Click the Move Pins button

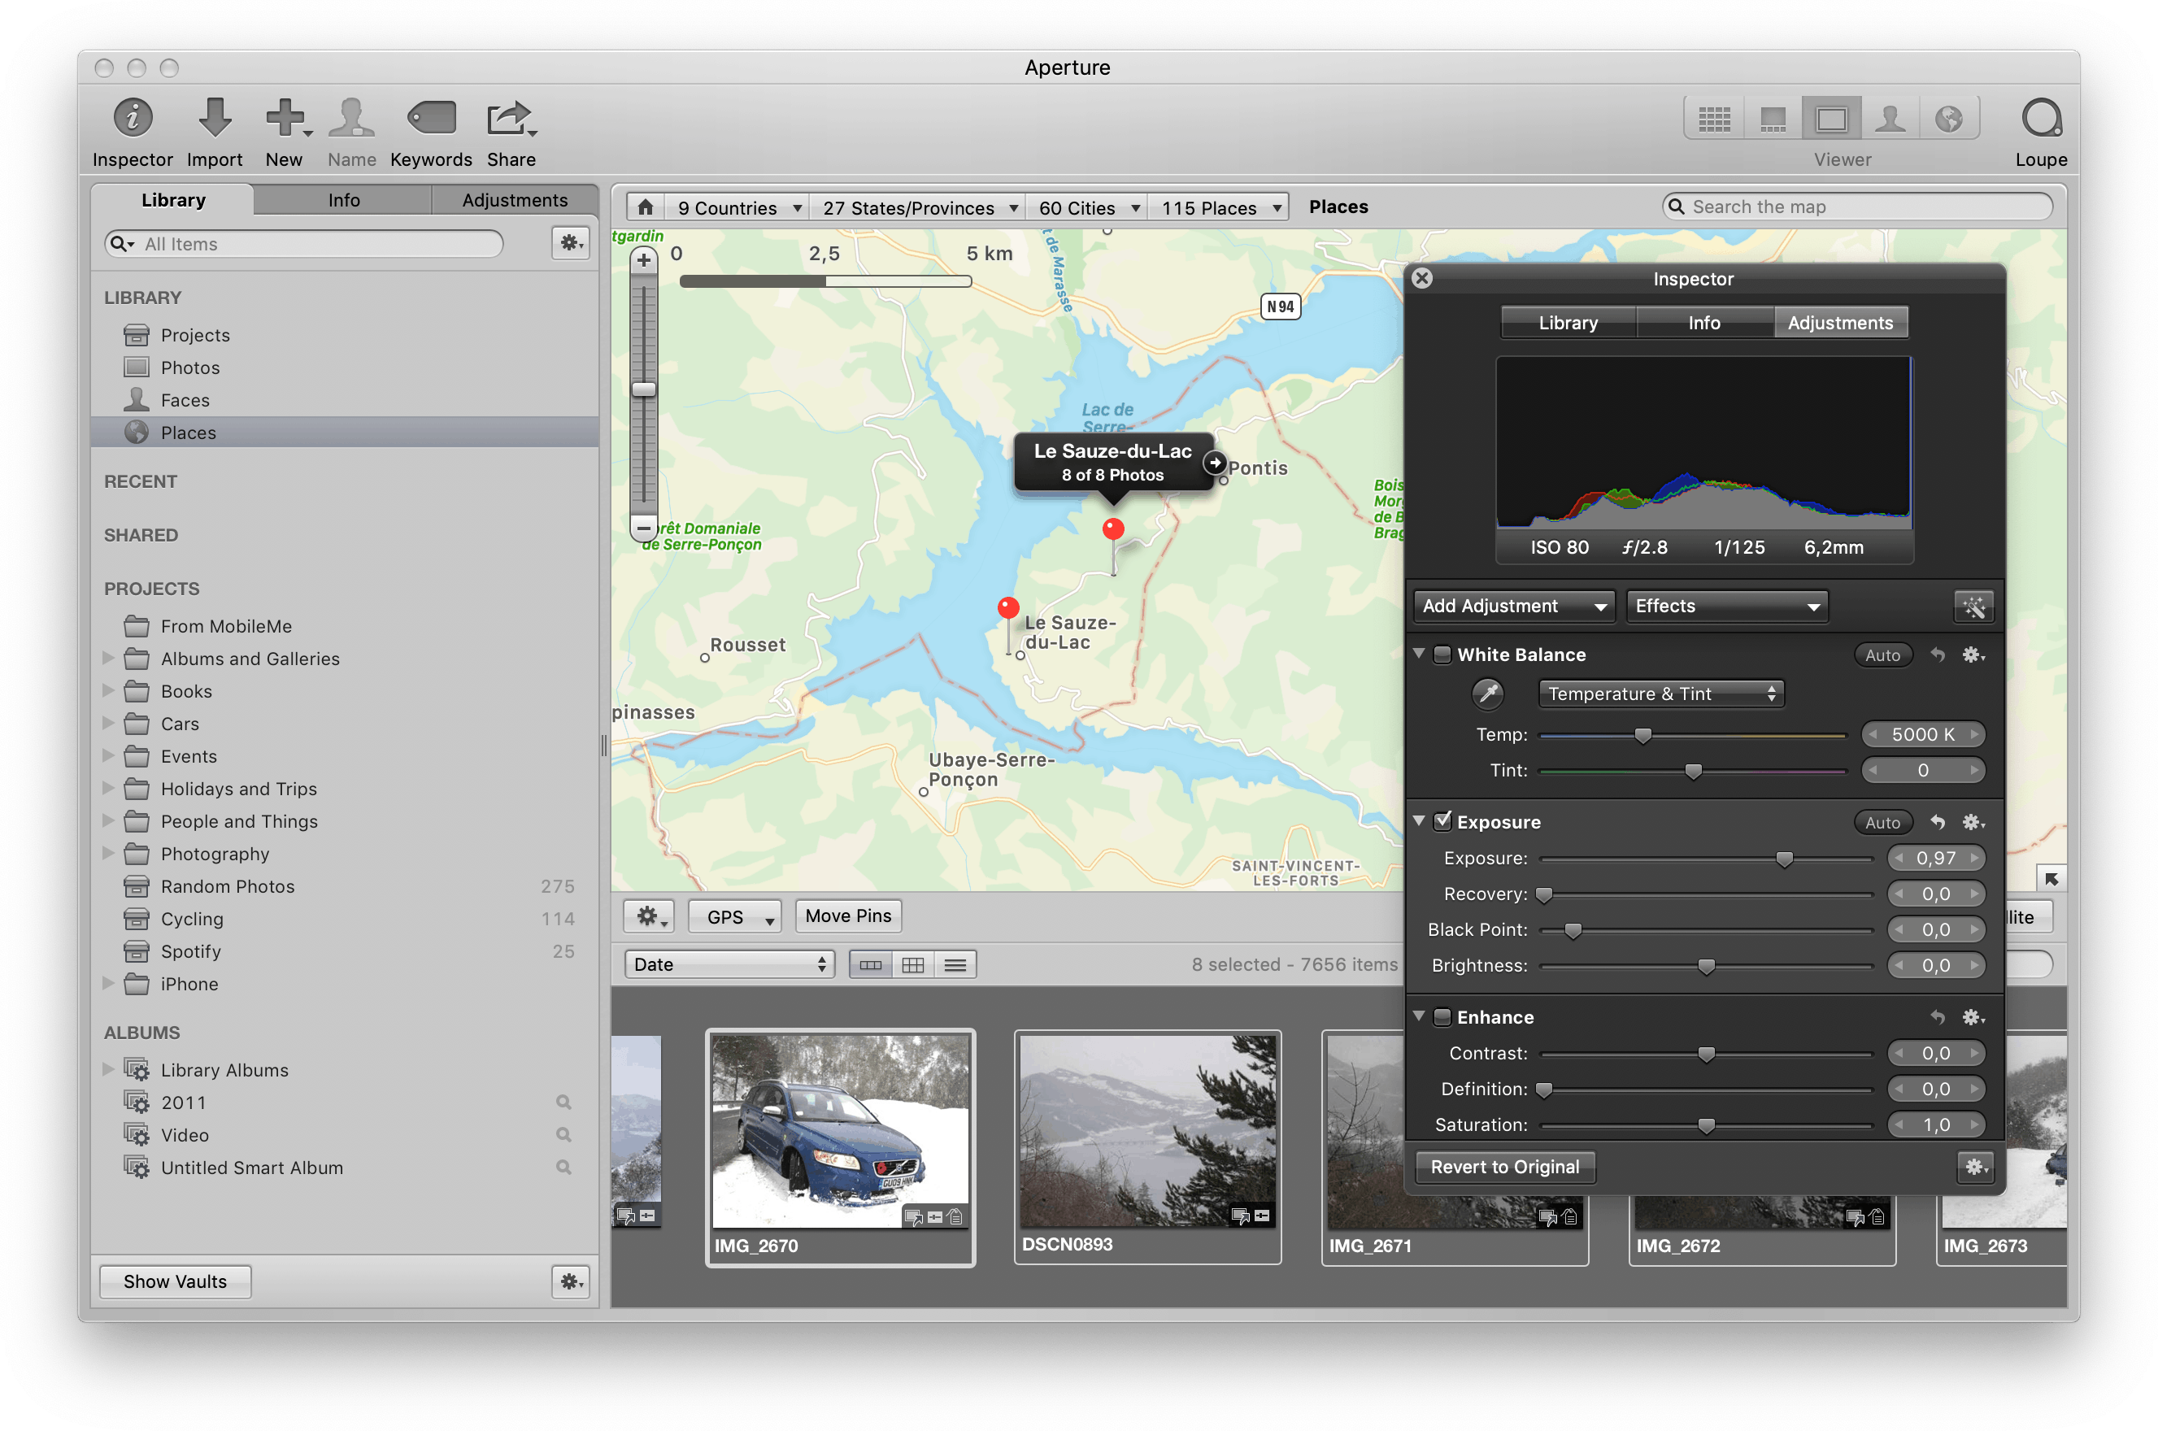click(848, 916)
